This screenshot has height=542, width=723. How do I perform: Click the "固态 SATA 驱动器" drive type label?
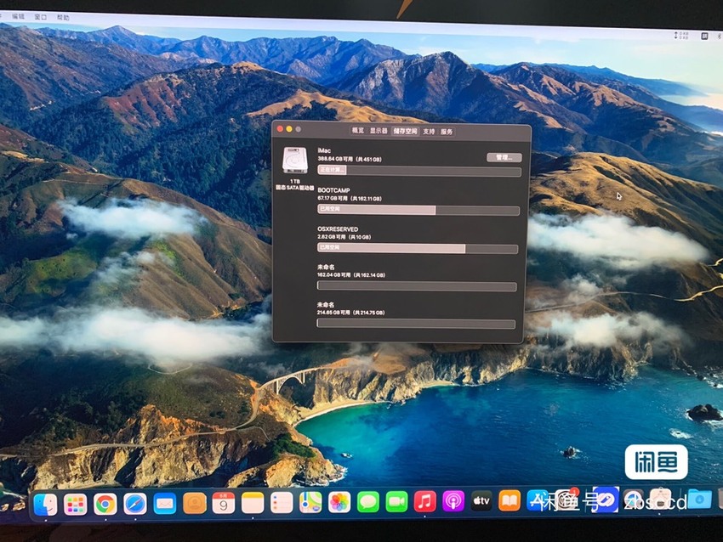point(294,188)
